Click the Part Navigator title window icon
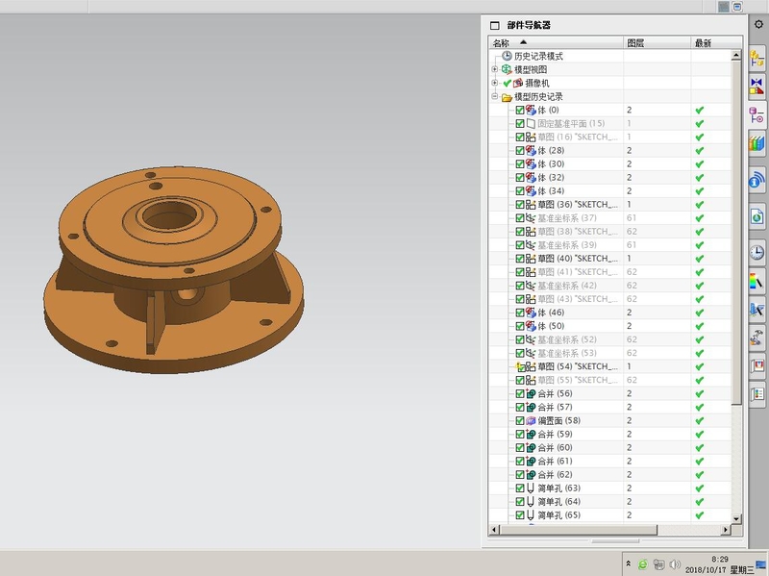This screenshot has height=576, width=769. tap(495, 26)
